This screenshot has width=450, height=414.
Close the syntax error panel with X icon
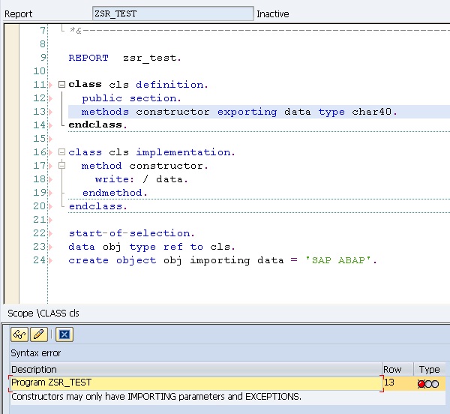coord(64,334)
